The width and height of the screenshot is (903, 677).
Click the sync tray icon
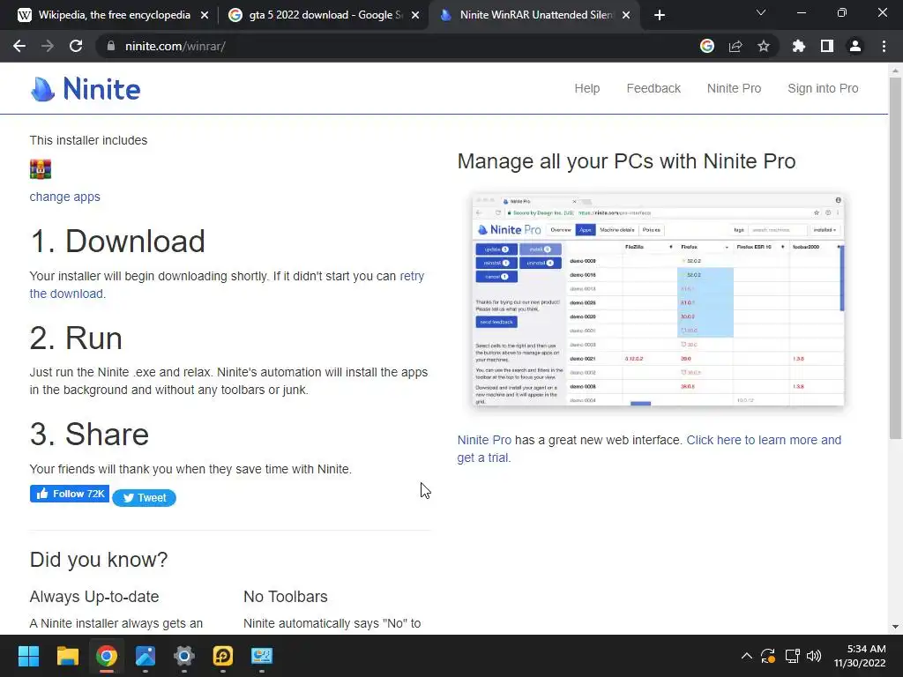[x=768, y=656]
